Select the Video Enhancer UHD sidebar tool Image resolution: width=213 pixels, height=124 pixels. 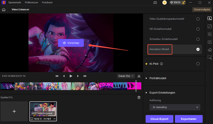coord(210,18)
